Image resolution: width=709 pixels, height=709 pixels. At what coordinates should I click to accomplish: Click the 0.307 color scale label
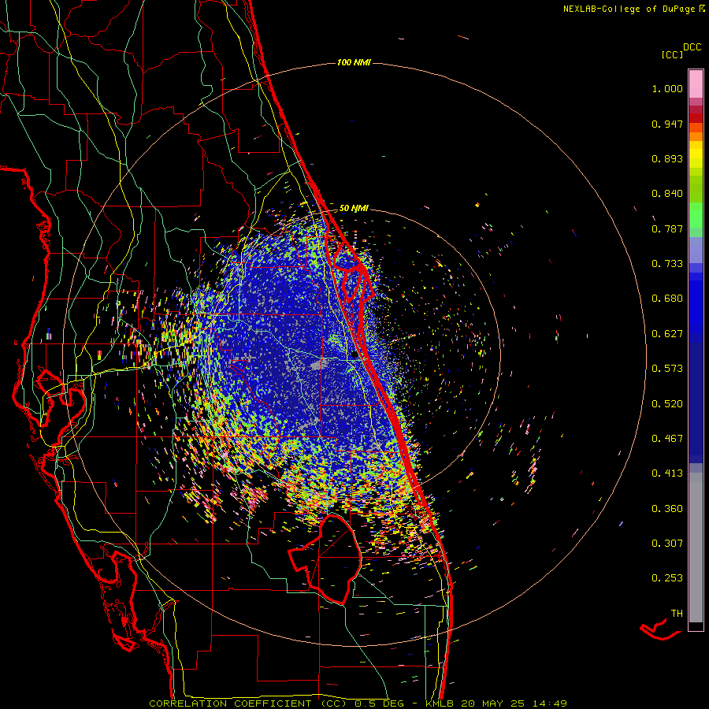[x=667, y=544]
